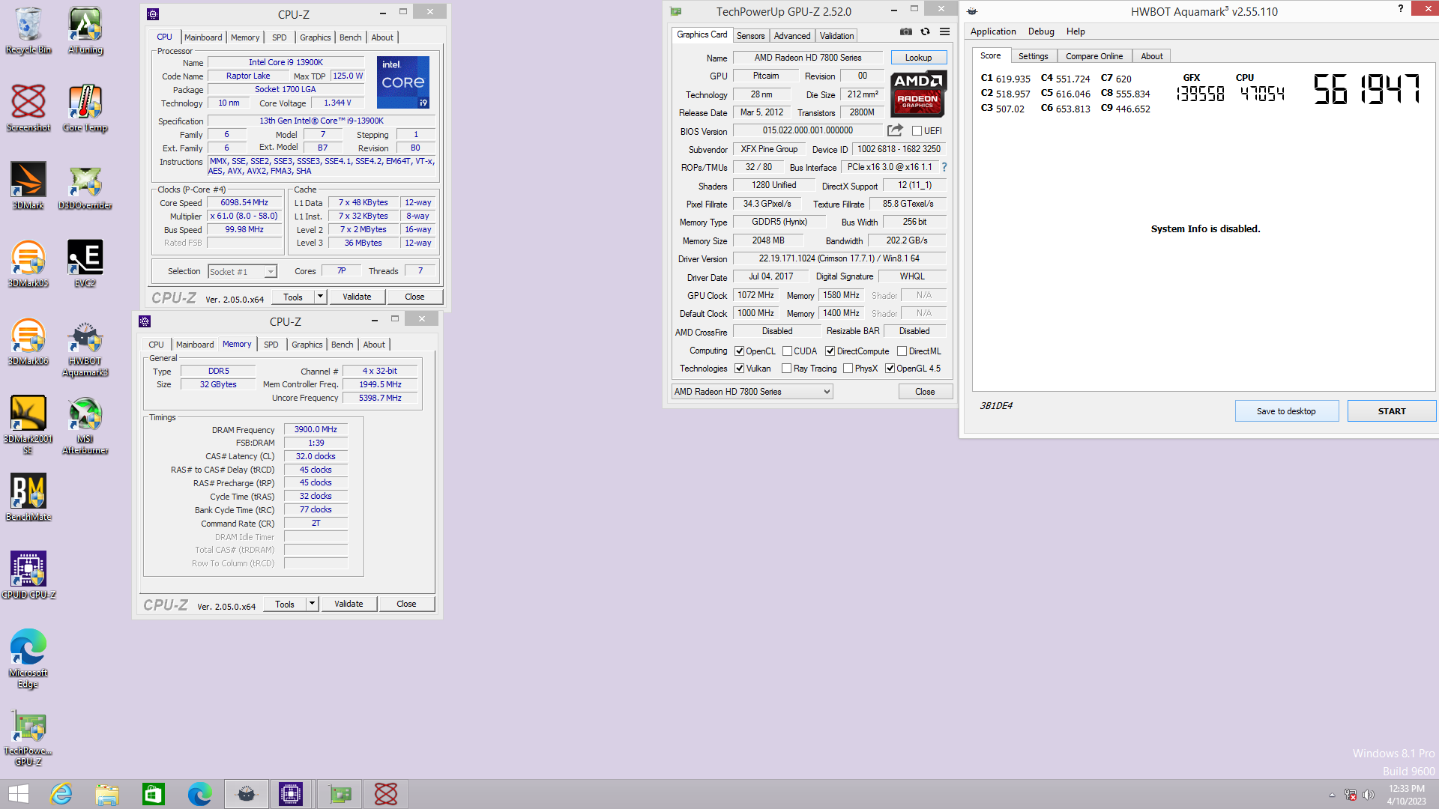Image resolution: width=1439 pixels, height=809 pixels.
Task: Expand Socket #1 selection dropdown in CPU-Z
Action: pos(271,272)
